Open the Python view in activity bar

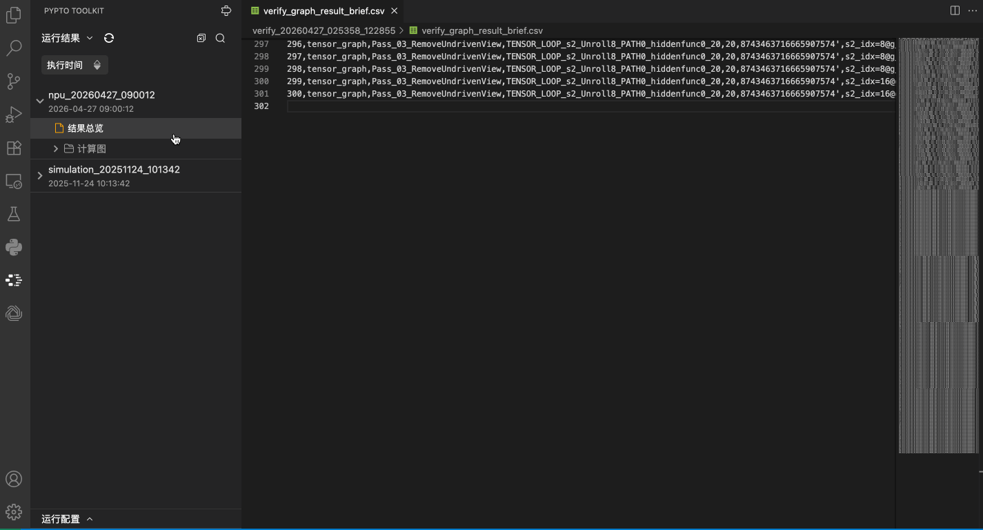coord(14,247)
